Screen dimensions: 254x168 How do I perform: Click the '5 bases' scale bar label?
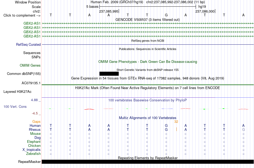click(92, 7)
